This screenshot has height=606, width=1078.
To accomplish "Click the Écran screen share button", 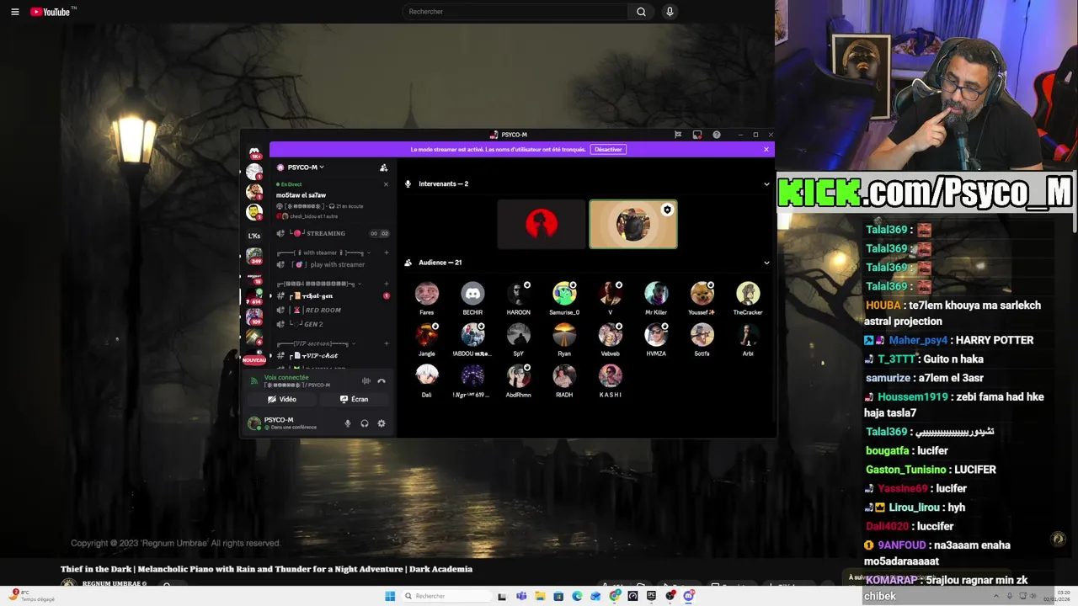I will point(355,400).
